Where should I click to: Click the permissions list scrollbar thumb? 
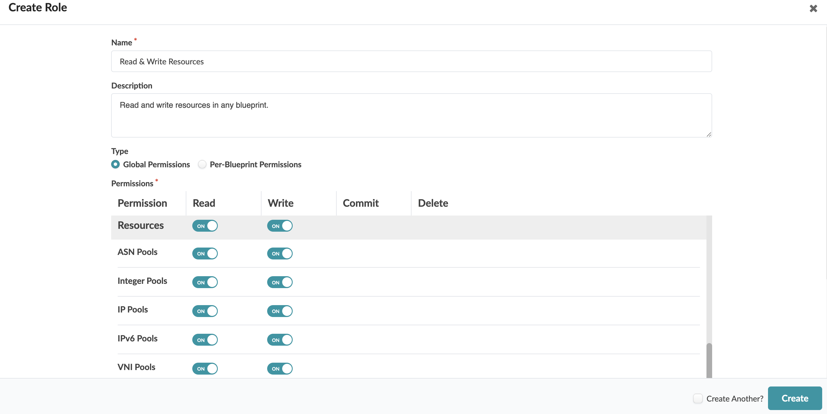709,360
